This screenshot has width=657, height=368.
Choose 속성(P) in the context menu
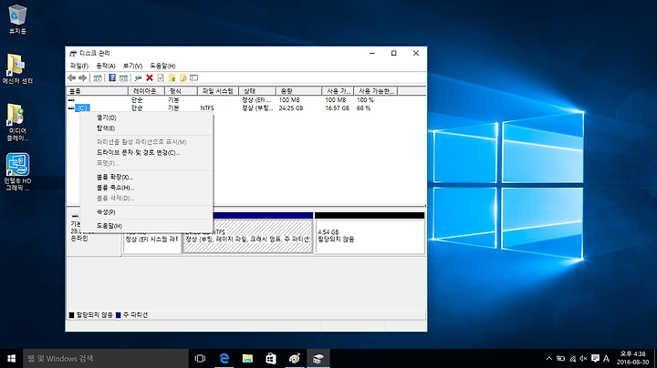coord(146,212)
